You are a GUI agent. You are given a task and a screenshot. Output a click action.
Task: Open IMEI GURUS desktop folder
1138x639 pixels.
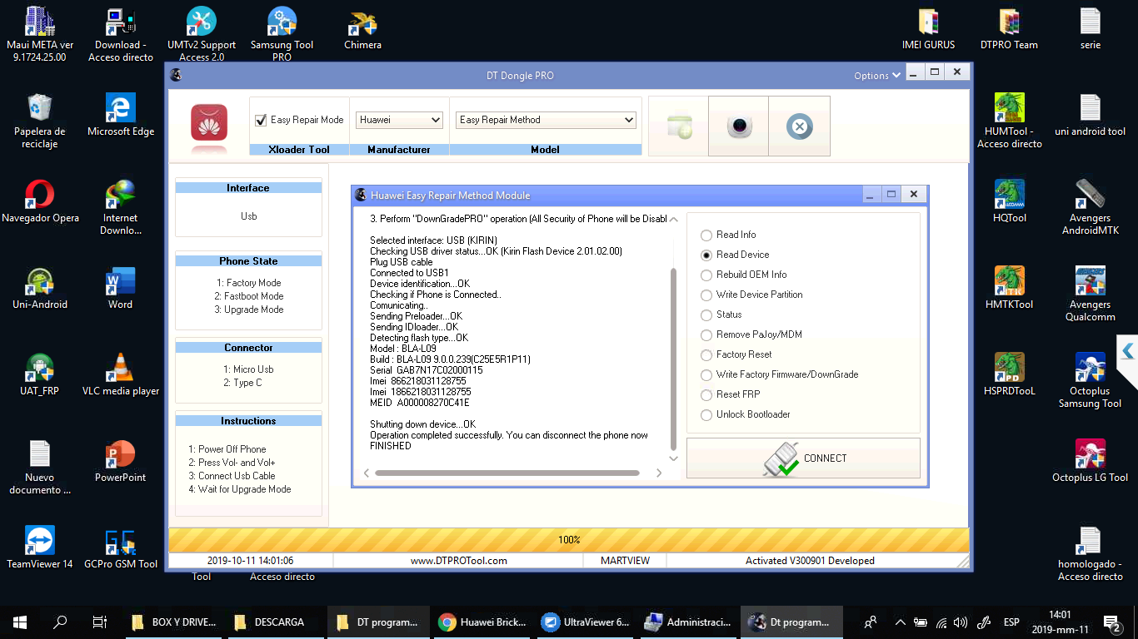[x=929, y=27]
